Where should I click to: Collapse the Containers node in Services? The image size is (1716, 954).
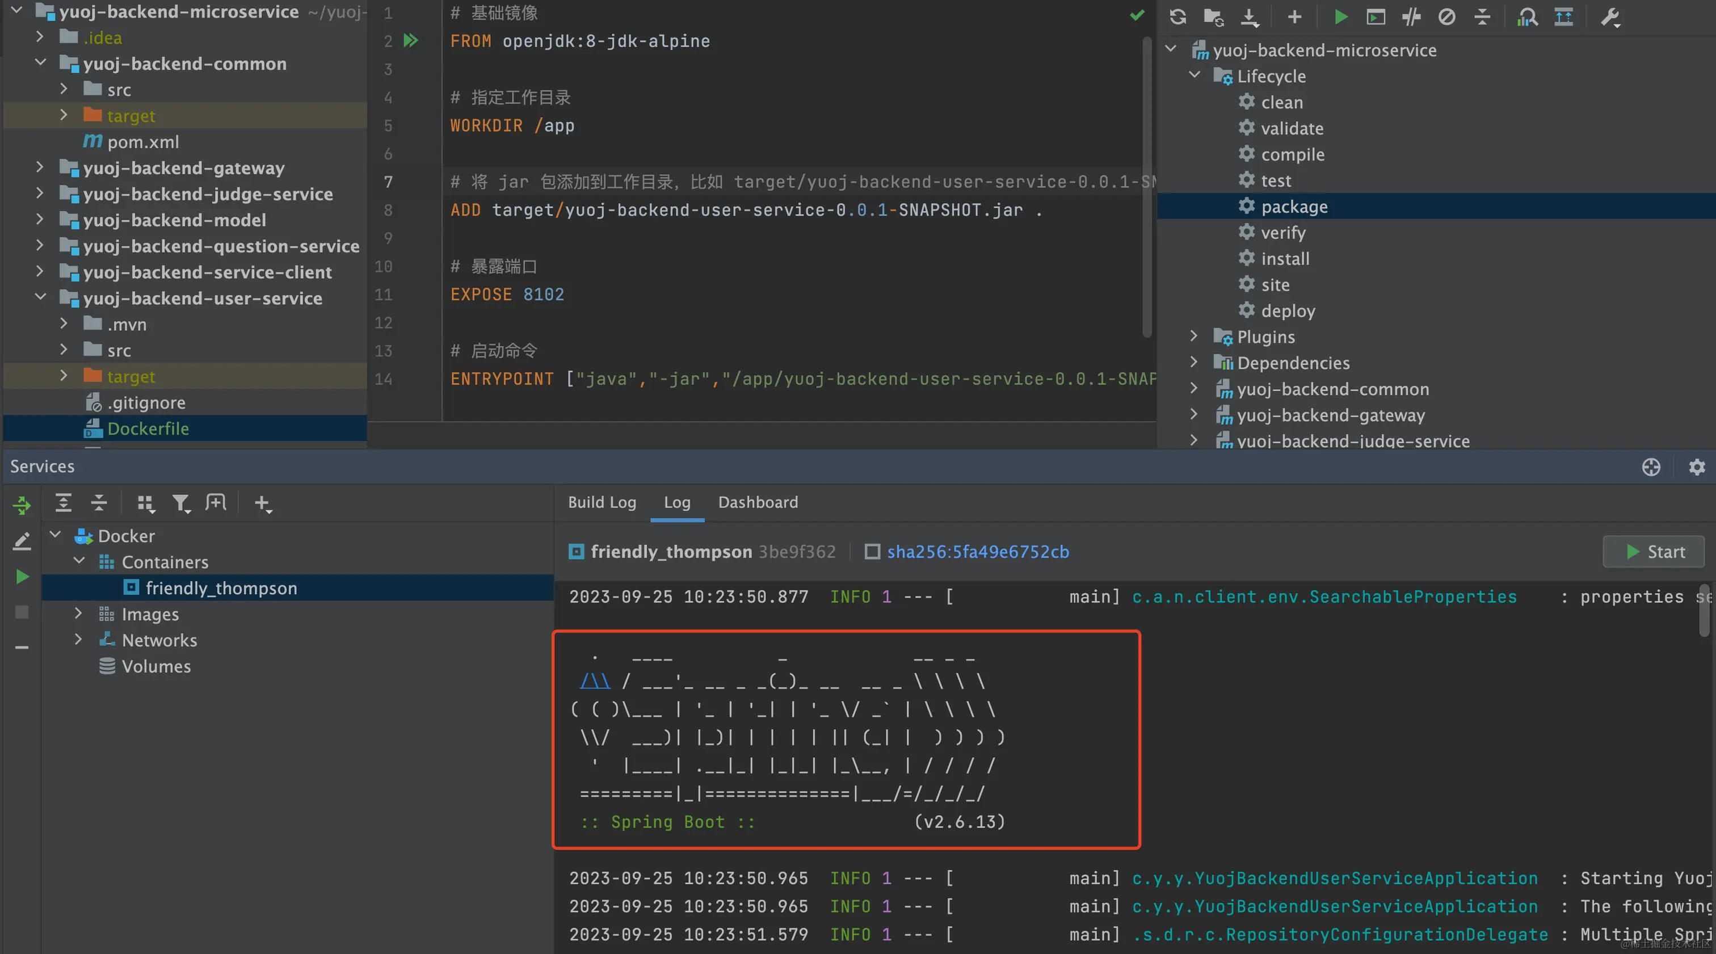(79, 562)
